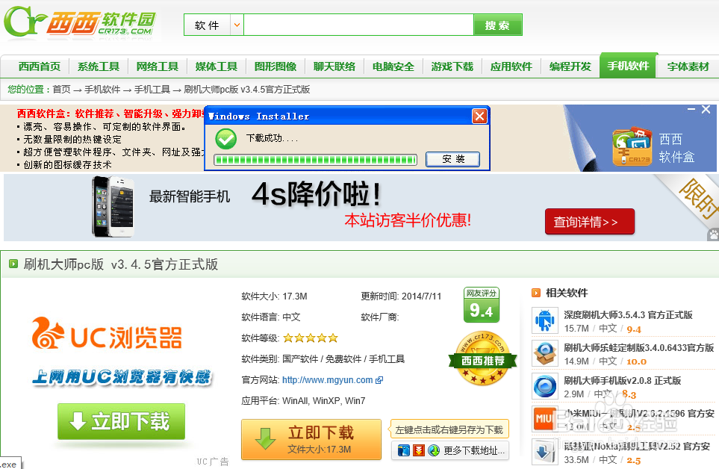Click the 国产软件 category link
719x469 pixels.
[x=300, y=359]
